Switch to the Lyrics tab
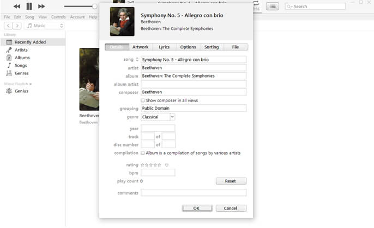 pyautogui.click(x=164, y=47)
